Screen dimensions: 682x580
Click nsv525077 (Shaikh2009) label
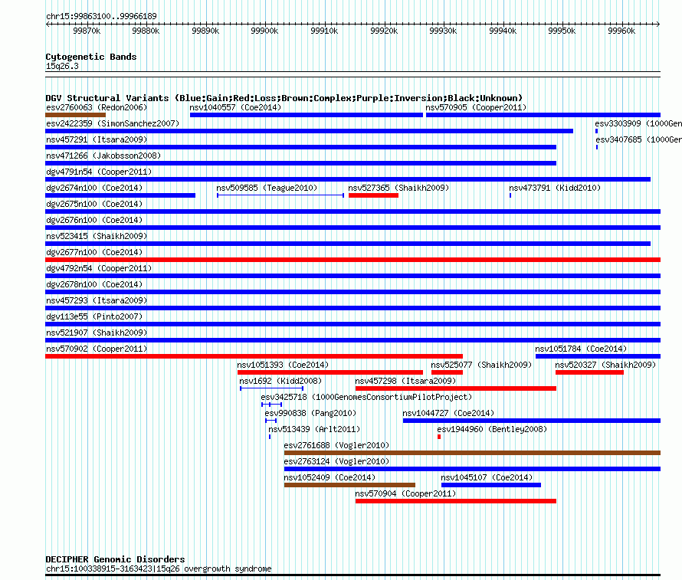pos(481,365)
